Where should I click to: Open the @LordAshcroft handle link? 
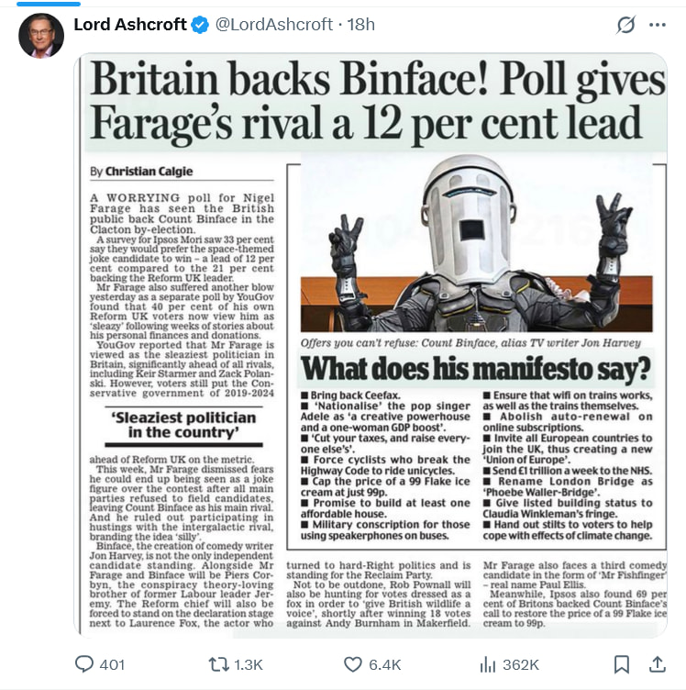(x=273, y=25)
